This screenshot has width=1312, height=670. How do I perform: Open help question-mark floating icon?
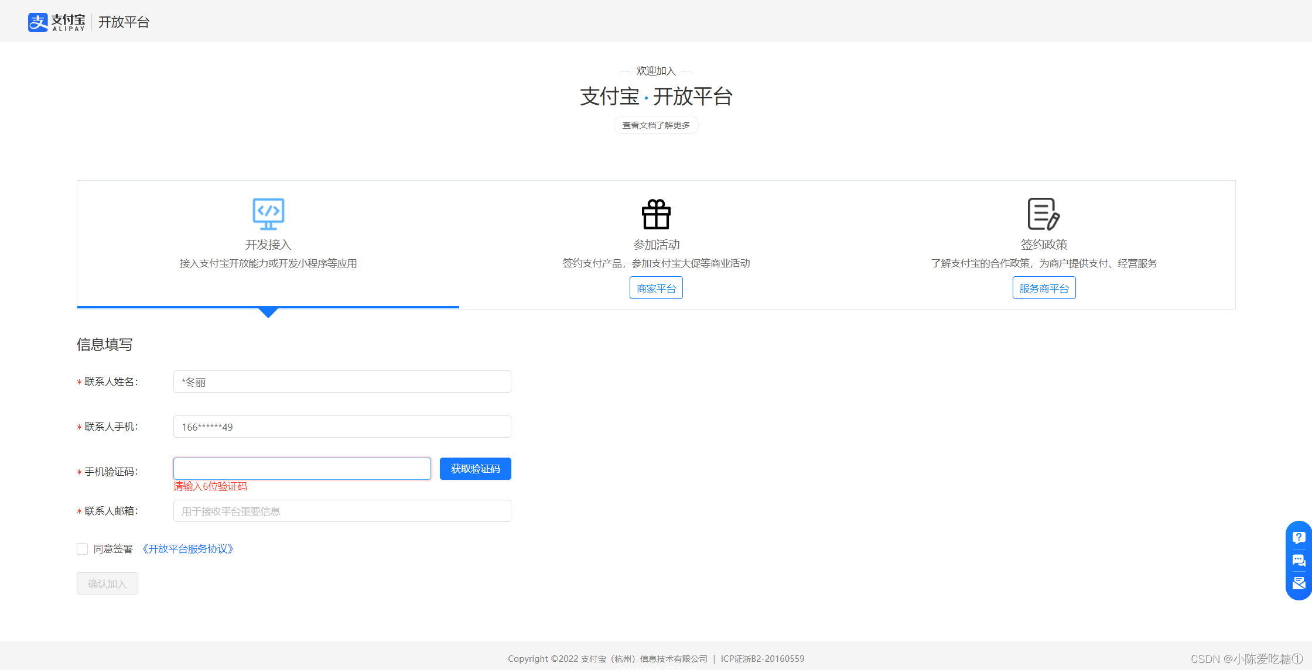(x=1299, y=538)
